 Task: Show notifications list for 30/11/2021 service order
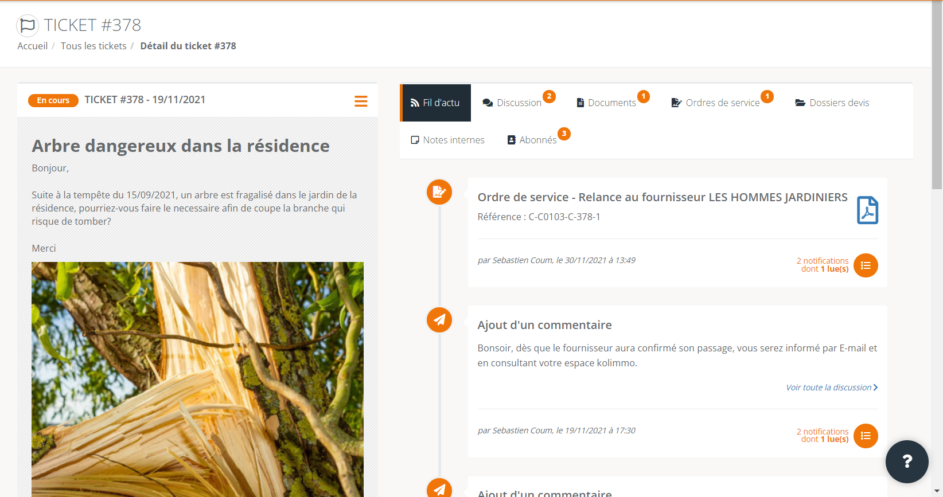pyautogui.click(x=866, y=265)
